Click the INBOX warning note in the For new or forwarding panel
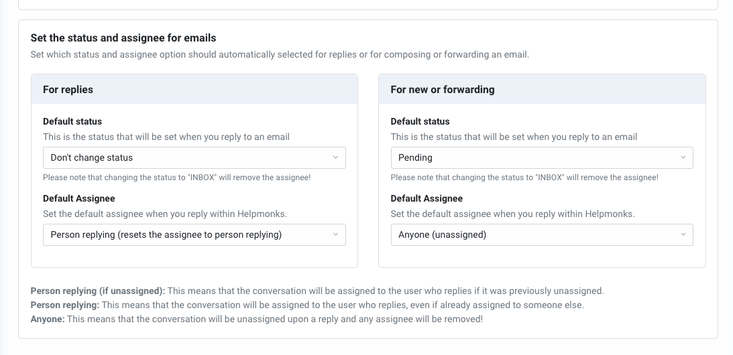This screenshot has width=733, height=355. (524, 177)
